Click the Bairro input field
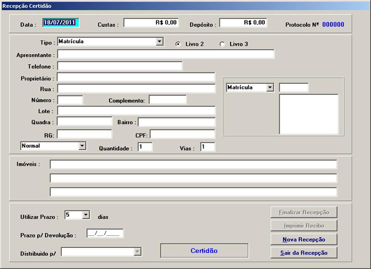 [177, 122]
